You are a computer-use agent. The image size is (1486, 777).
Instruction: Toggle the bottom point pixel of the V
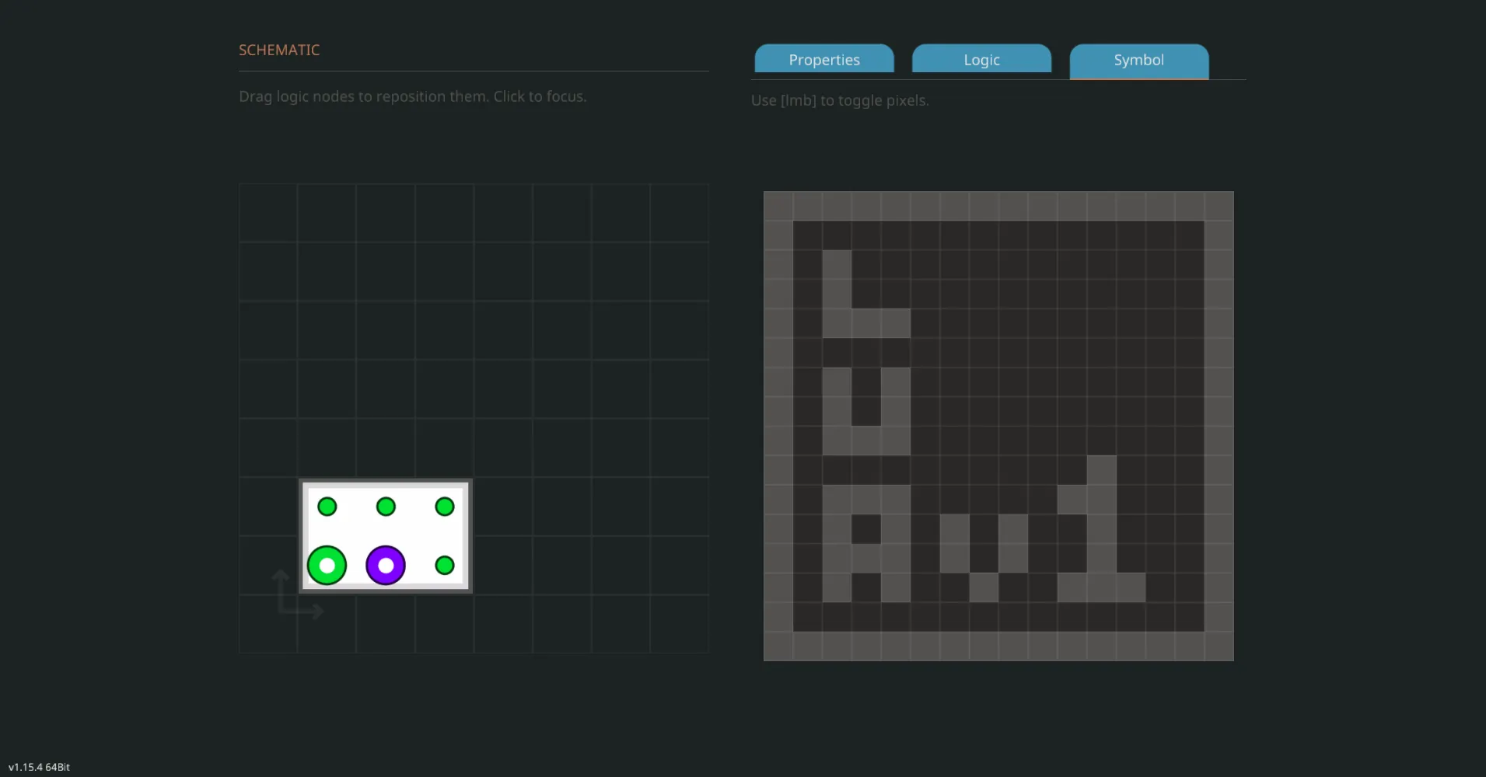[984, 587]
